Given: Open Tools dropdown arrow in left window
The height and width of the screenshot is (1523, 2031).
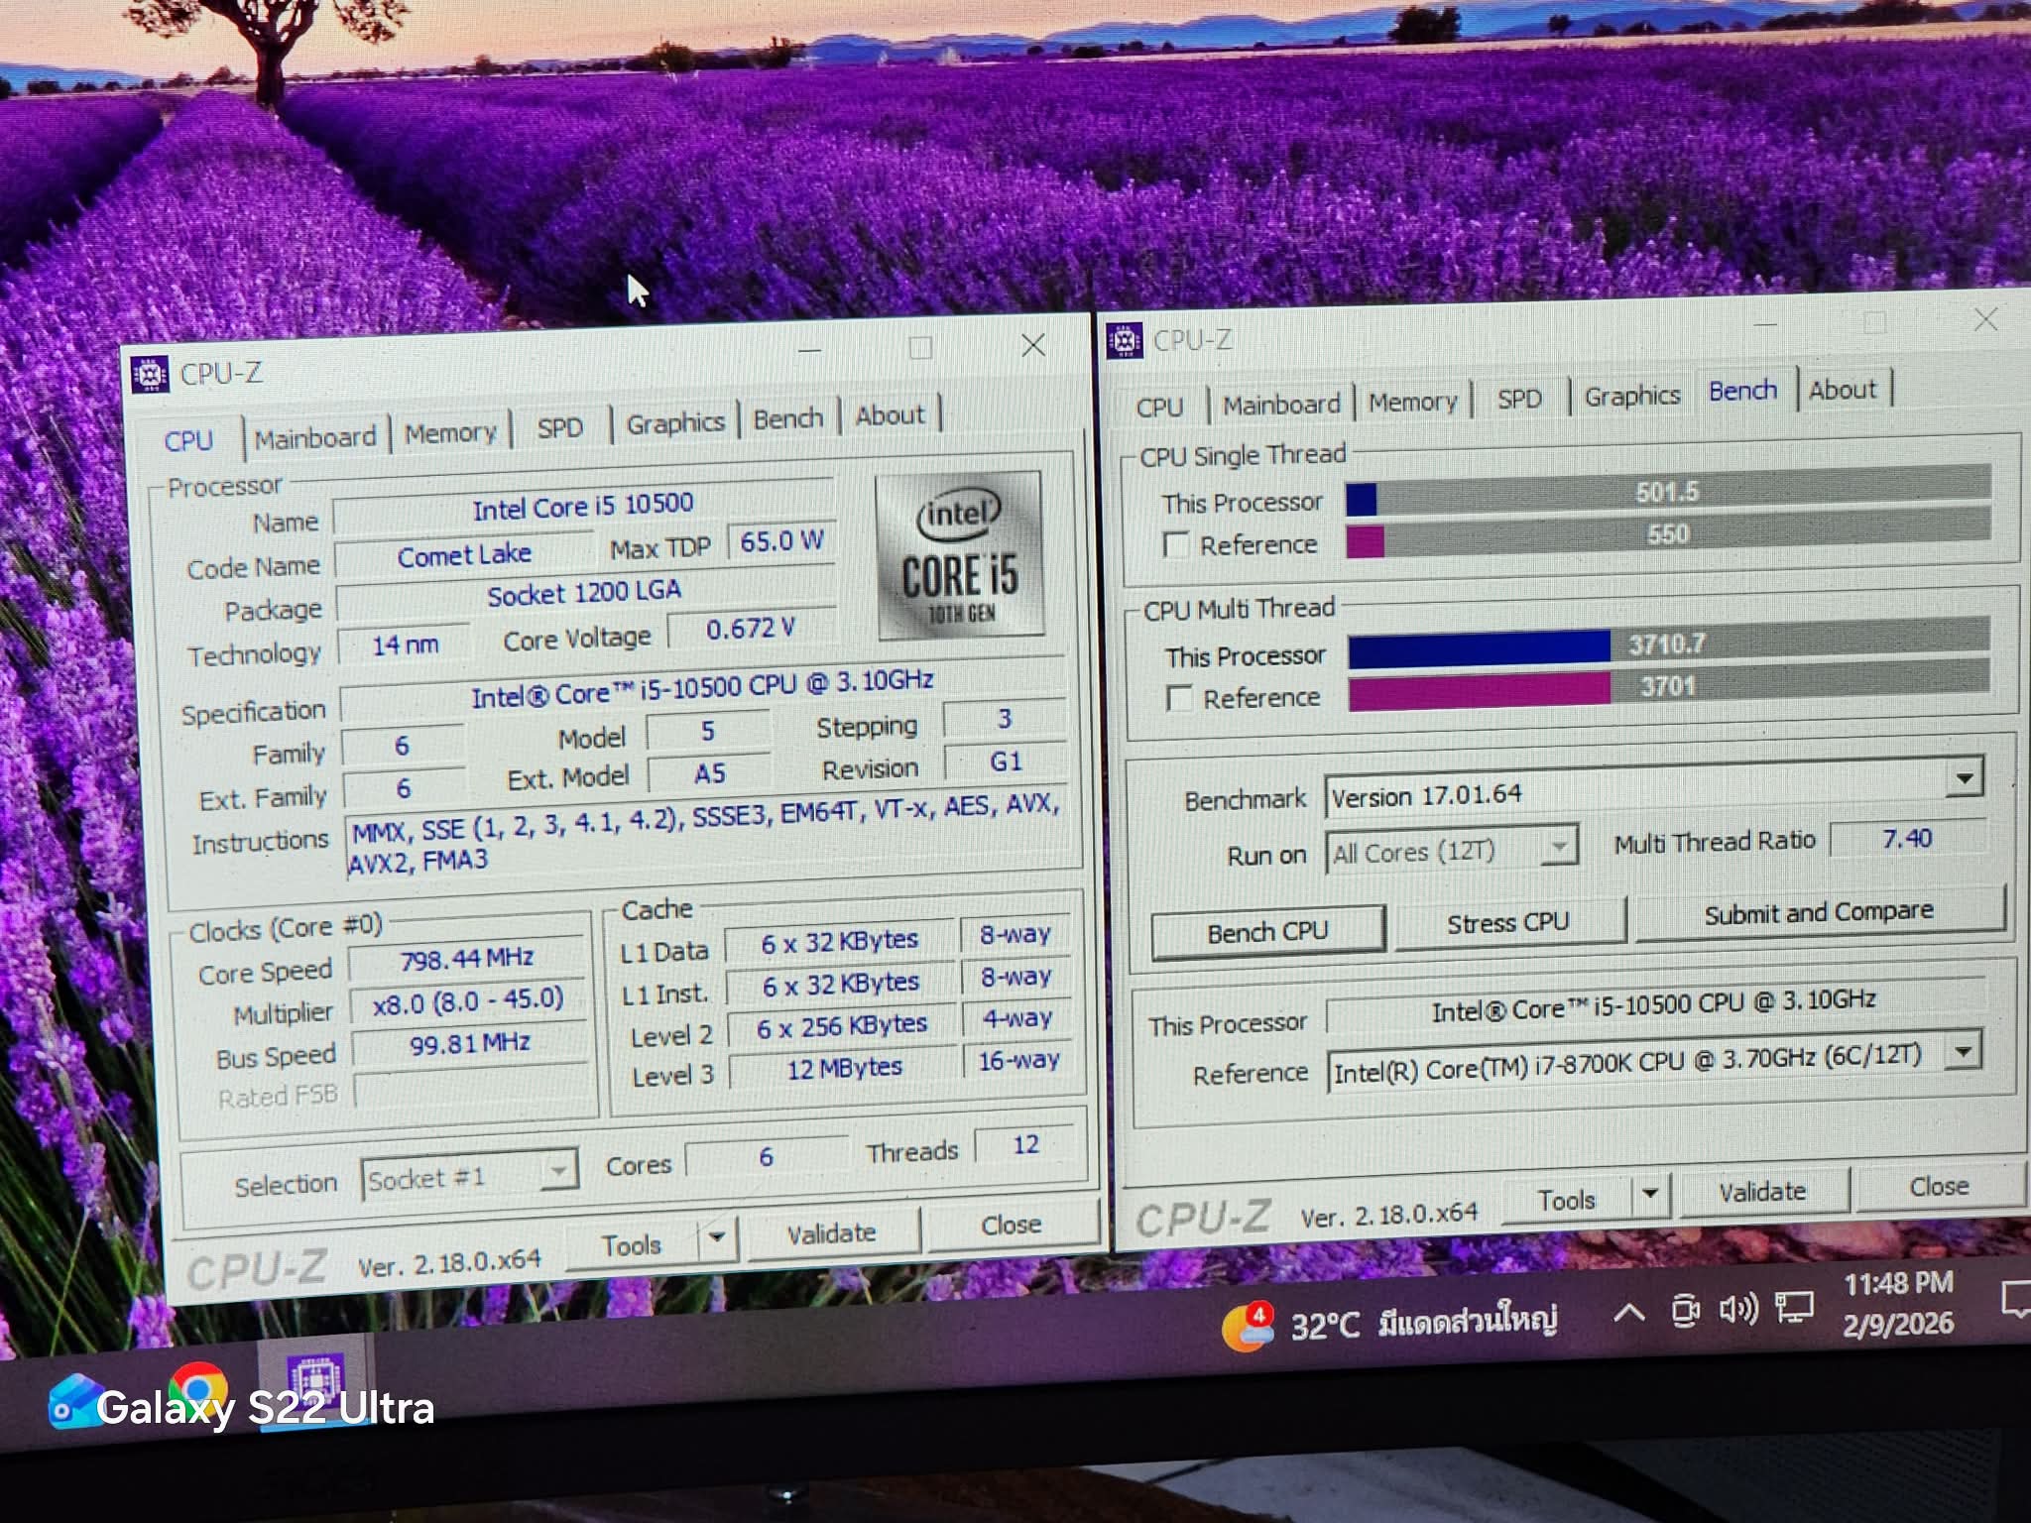Looking at the screenshot, I should (x=717, y=1237).
